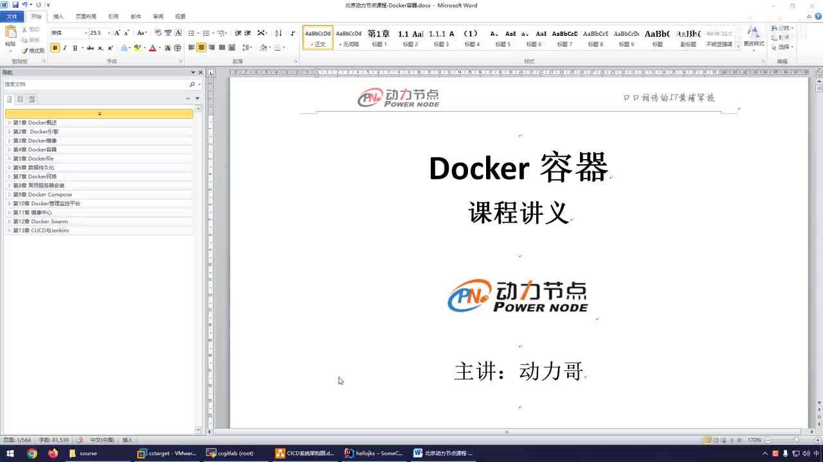Toggle show/hide paragraph marks
823x462 pixels.
293,33
